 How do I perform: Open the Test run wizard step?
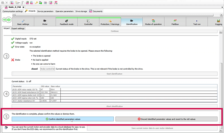197,22
